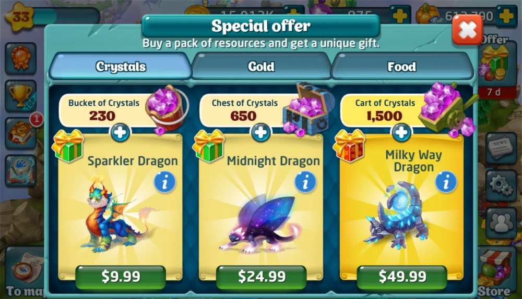Image resolution: width=522 pixels, height=299 pixels.
Task: Switch to the Gold tab
Action: 261,67
